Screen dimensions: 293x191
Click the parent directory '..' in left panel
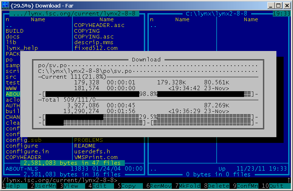(9, 26)
